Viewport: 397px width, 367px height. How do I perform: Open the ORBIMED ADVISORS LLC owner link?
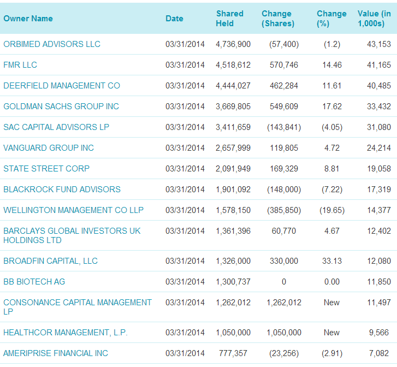click(52, 44)
